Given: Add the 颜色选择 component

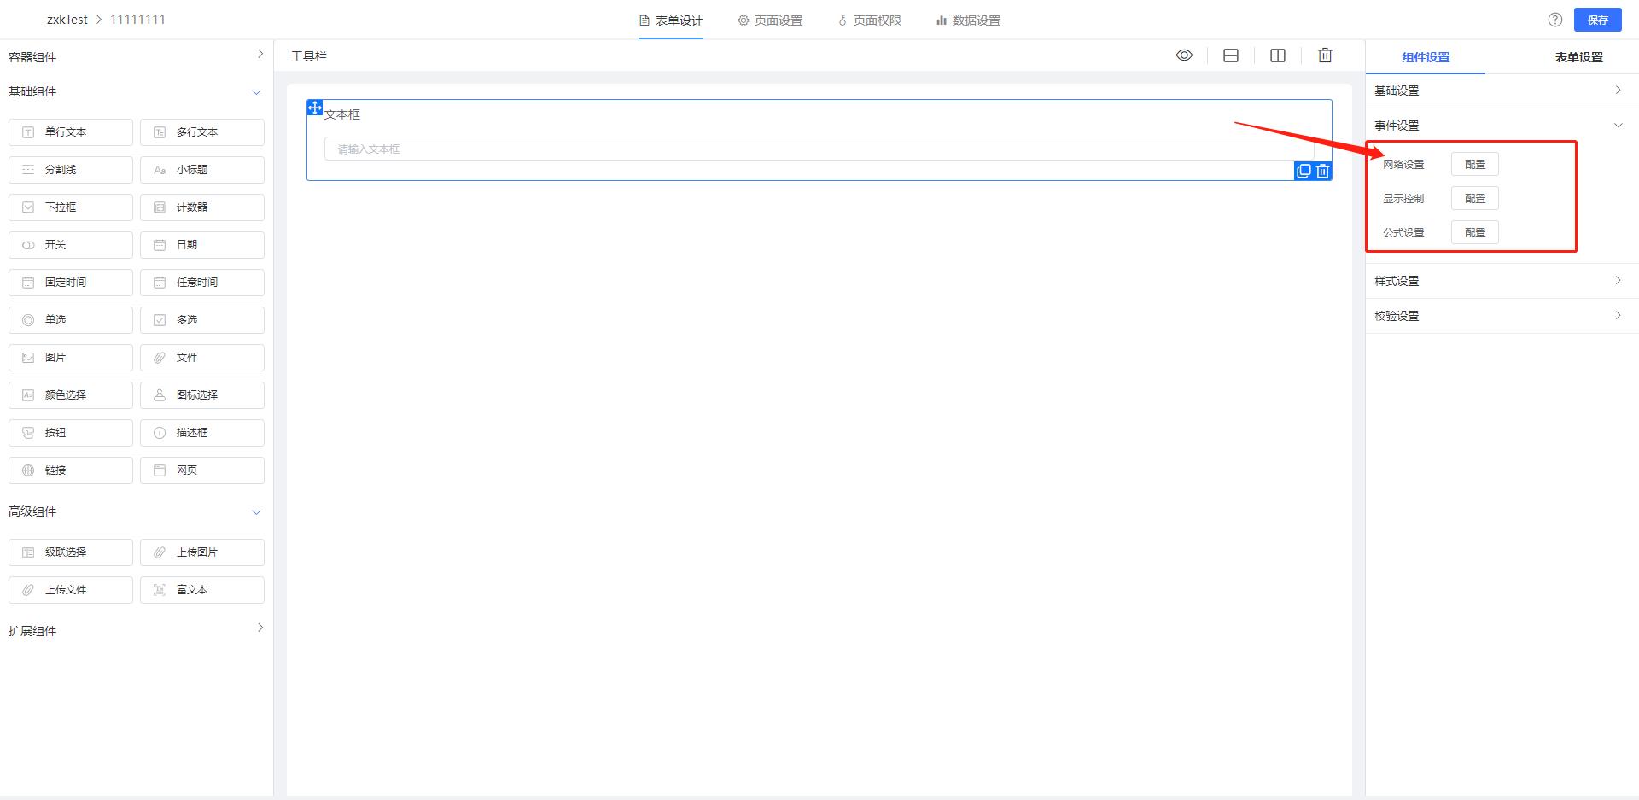Looking at the screenshot, I should 71,395.
